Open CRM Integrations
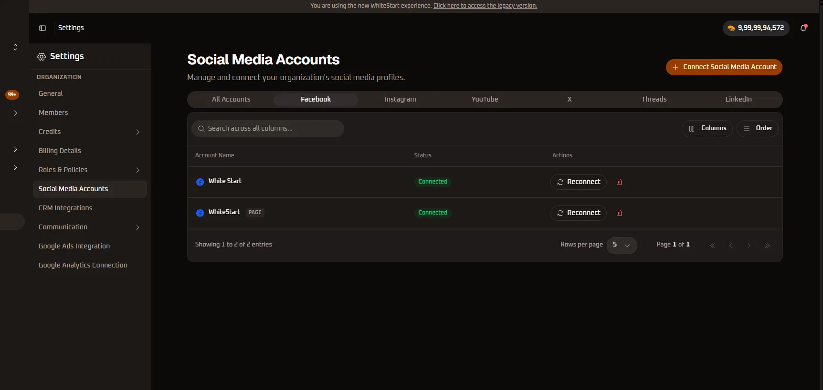This screenshot has height=390, width=823. pyautogui.click(x=90, y=208)
